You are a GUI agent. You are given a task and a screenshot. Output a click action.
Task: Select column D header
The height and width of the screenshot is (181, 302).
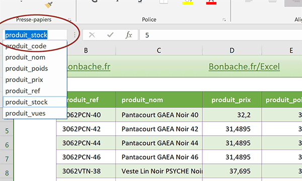pos(232,50)
